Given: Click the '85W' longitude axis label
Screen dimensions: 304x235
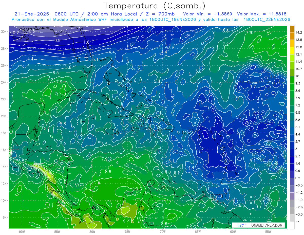Looking at the screenshot, I should (57, 232).
